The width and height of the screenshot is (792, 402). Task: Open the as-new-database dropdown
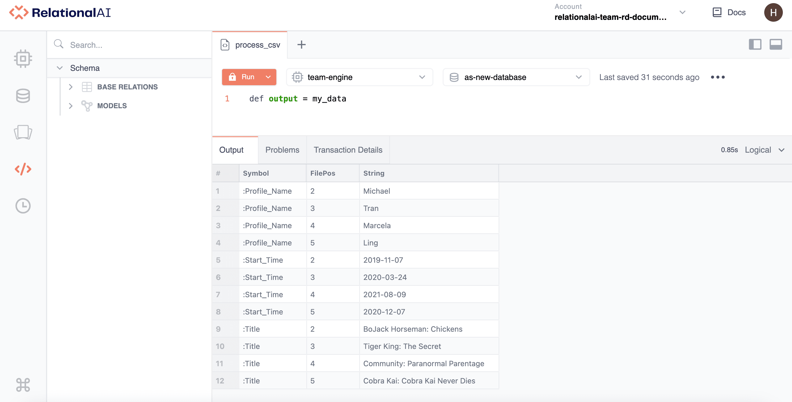point(516,77)
